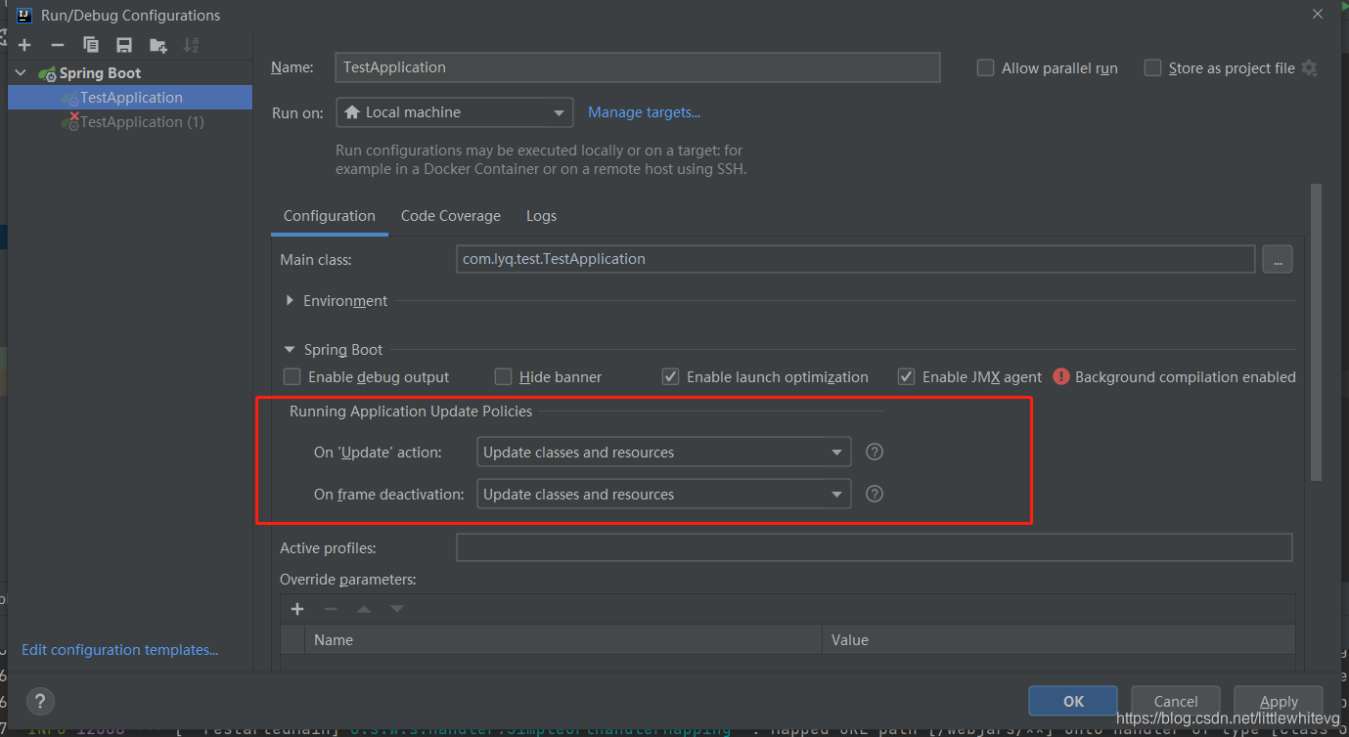Open the Run on Local machine dropdown
Screen dimensions: 1349x737
[454, 112]
